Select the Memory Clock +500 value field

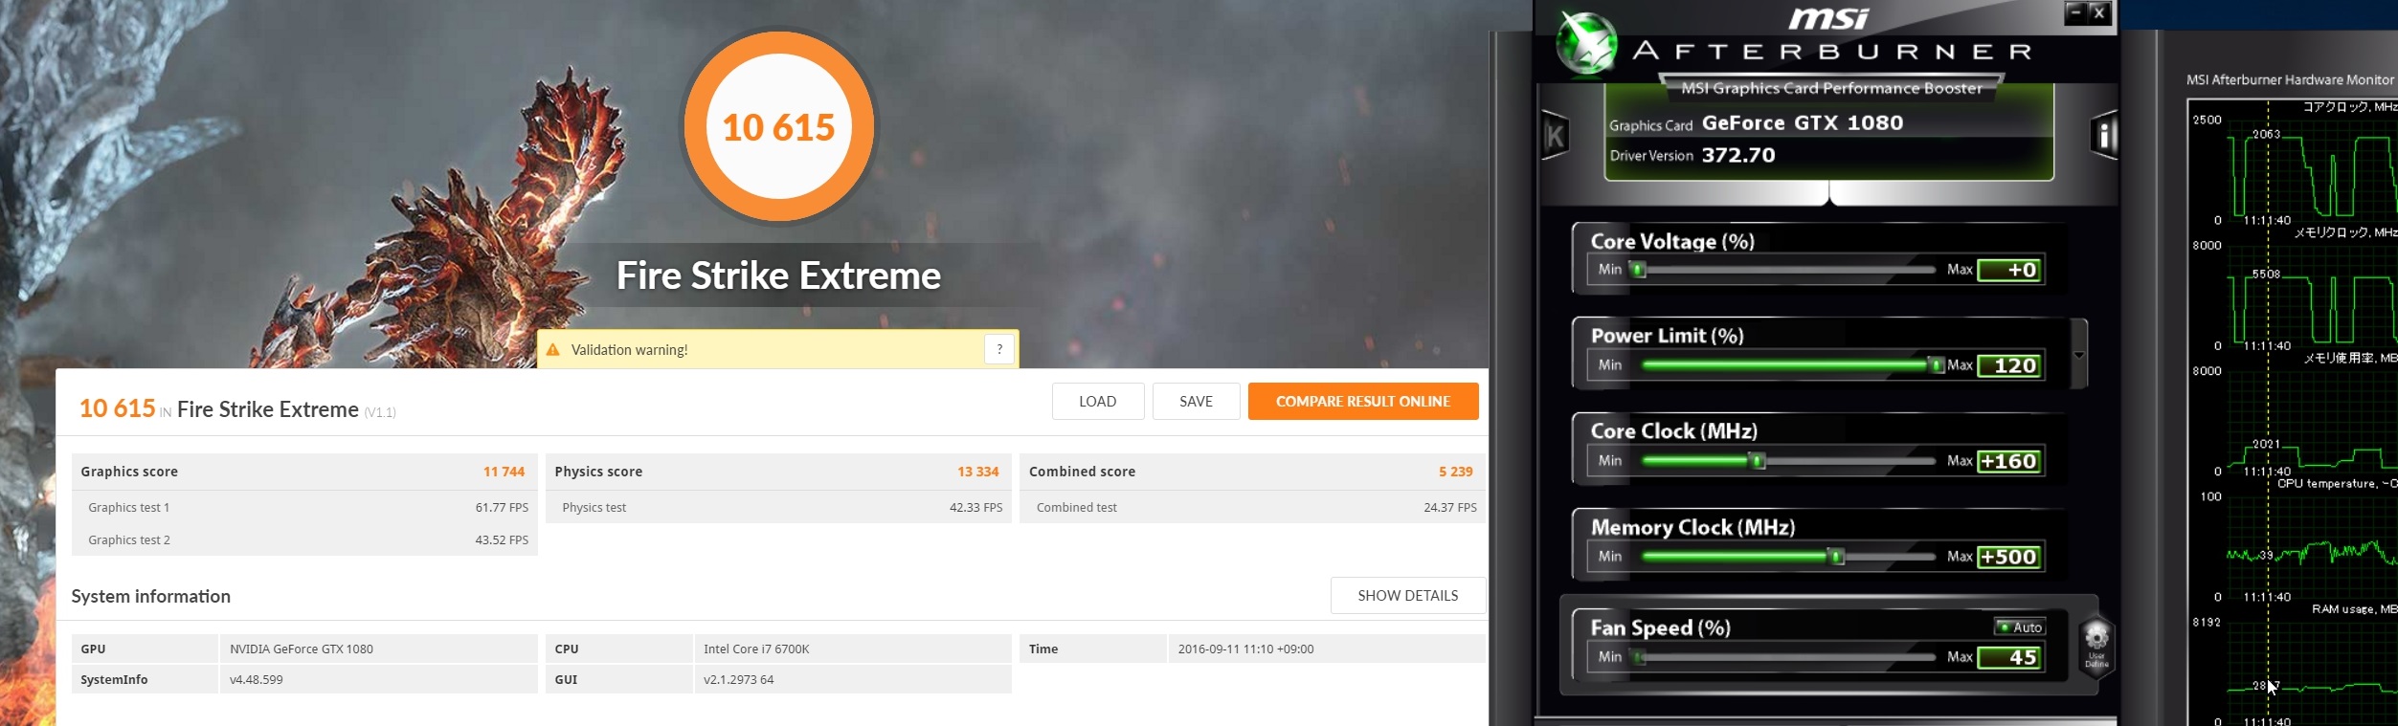2010,557
